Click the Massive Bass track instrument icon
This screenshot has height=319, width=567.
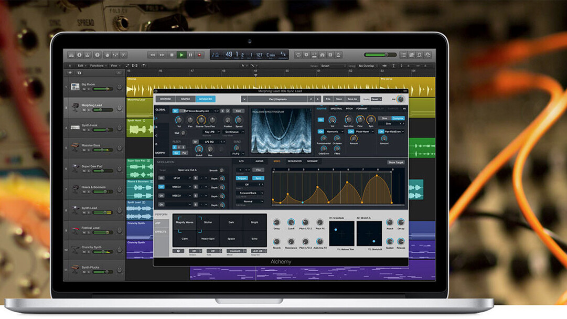75,147
